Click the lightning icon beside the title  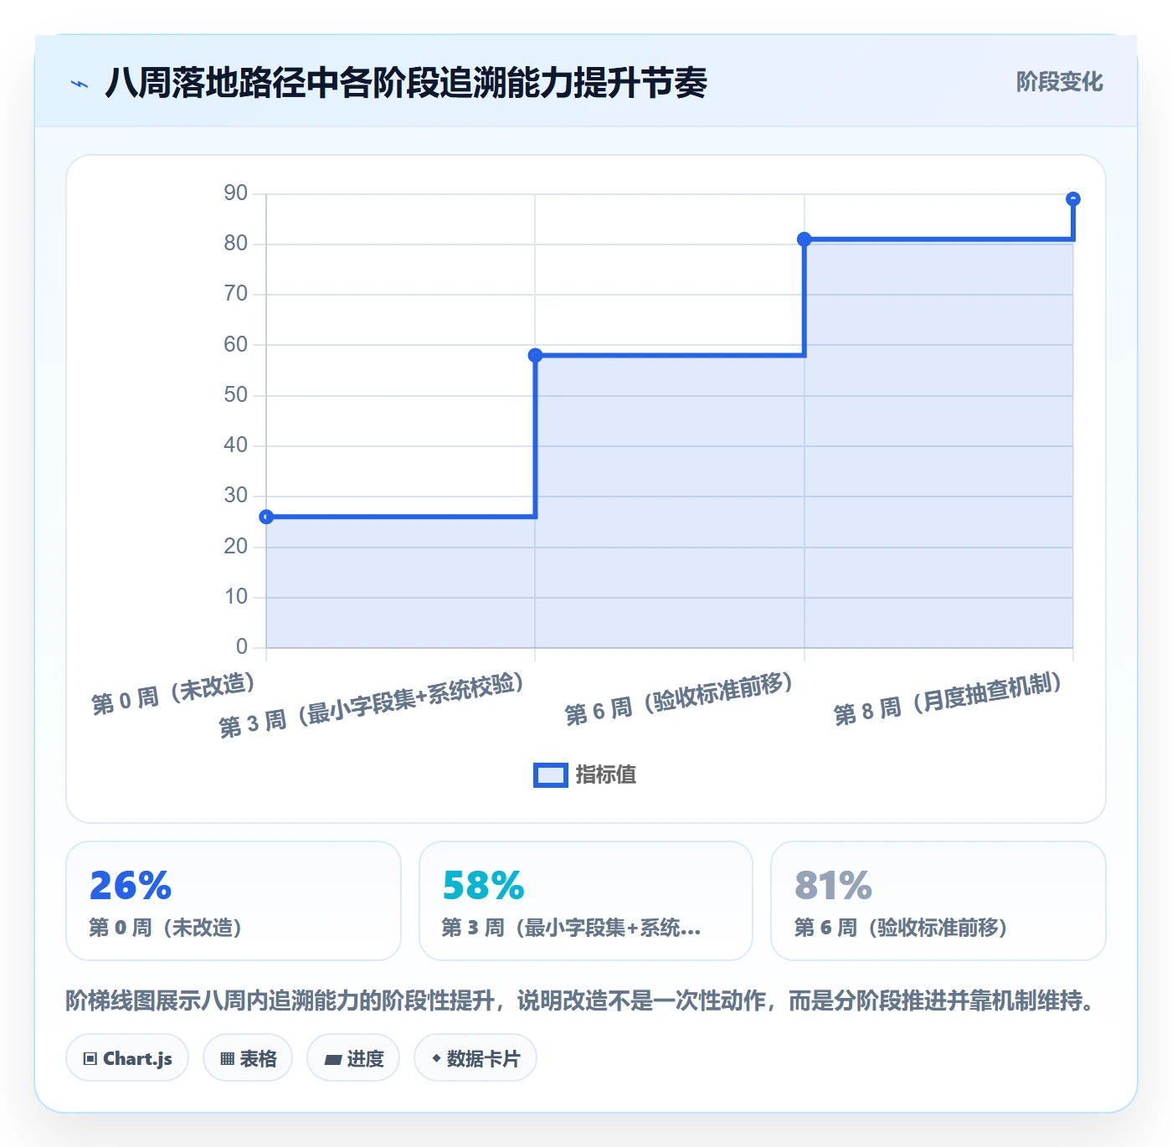pyautogui.click(x=80, y=84)
